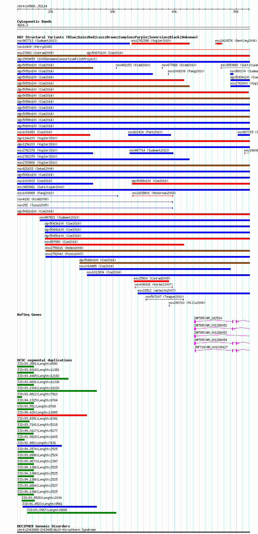Select esv2759216 (Redon2006) complex variant
258x534 pixels.
point(148,251)
